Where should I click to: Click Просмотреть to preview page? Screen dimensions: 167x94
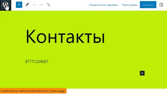(129, 5)
